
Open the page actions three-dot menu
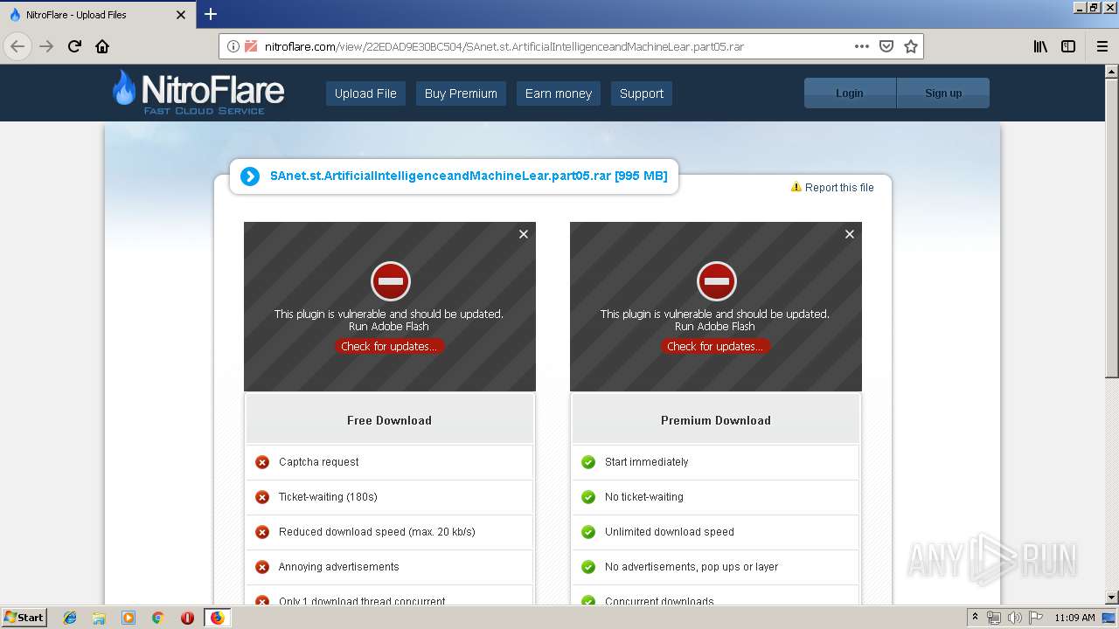[x=862, y=46]
